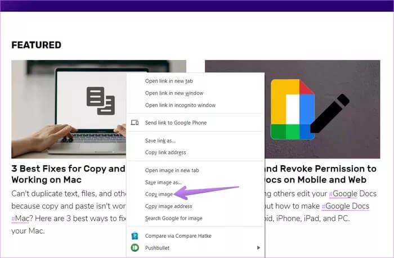The height and width of the screenshot is (258, 394).
Task: Click #Google Docs link after 'how to make'
Action: [346, 206]
